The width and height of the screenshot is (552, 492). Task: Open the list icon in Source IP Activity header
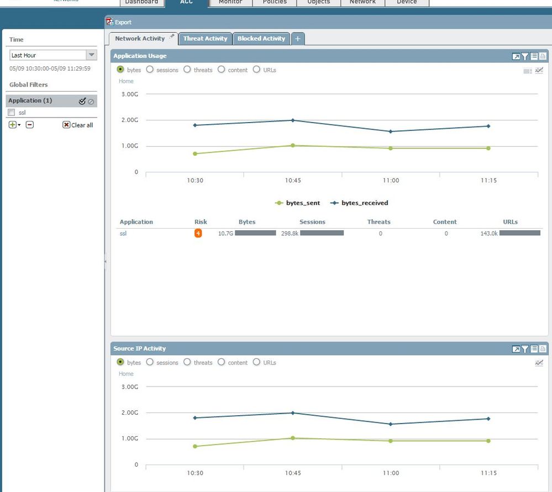pos(534,349)
